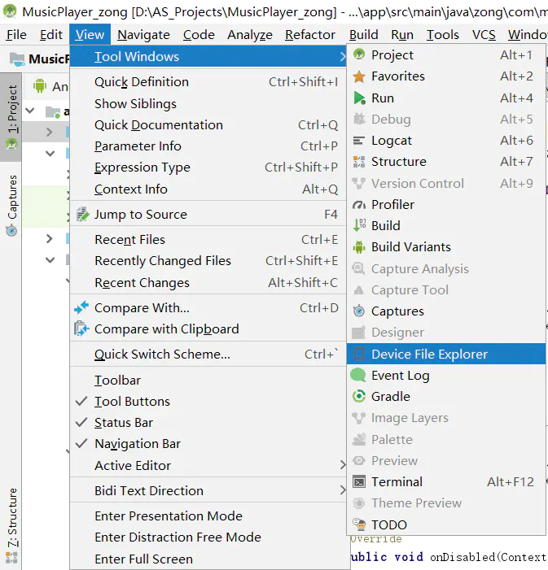Choose Enter Full Screen
The height and width of the screenshot is (570, 548).
tap(143, 559)
